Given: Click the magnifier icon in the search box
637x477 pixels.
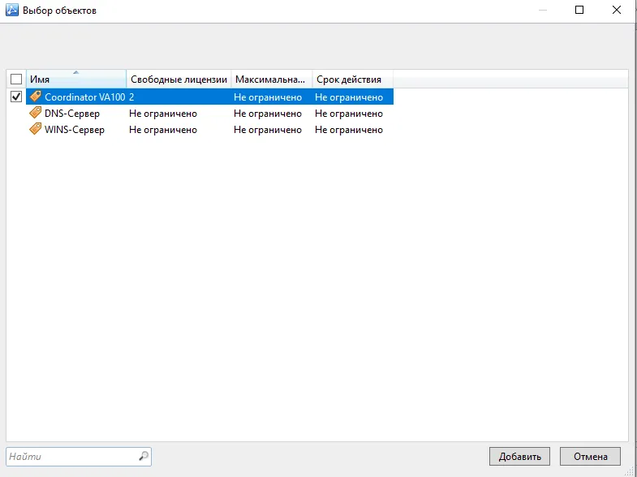Looking at the screenshot, I should pos(144,456).
